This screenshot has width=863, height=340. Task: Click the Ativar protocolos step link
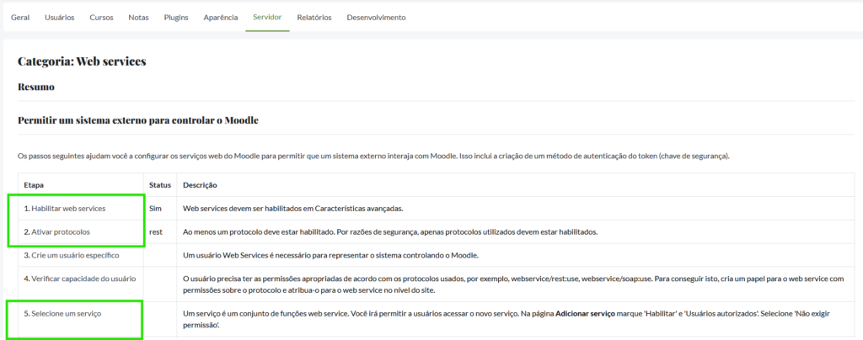point(56,231)
